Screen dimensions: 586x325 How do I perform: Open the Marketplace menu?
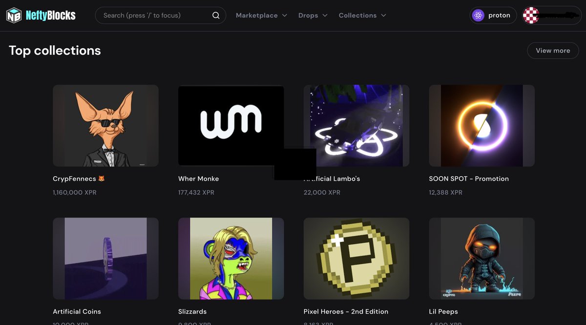tap(257, 15)
